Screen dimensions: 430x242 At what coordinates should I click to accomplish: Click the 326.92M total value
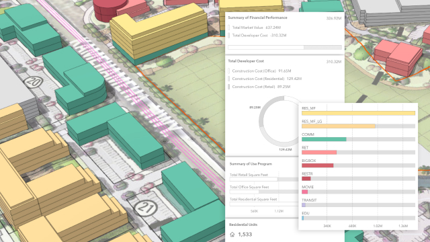(334, 18)
